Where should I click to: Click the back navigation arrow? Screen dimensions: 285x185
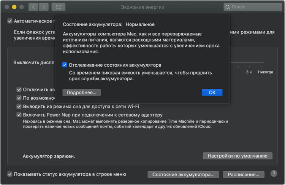(x=33, y=7)
